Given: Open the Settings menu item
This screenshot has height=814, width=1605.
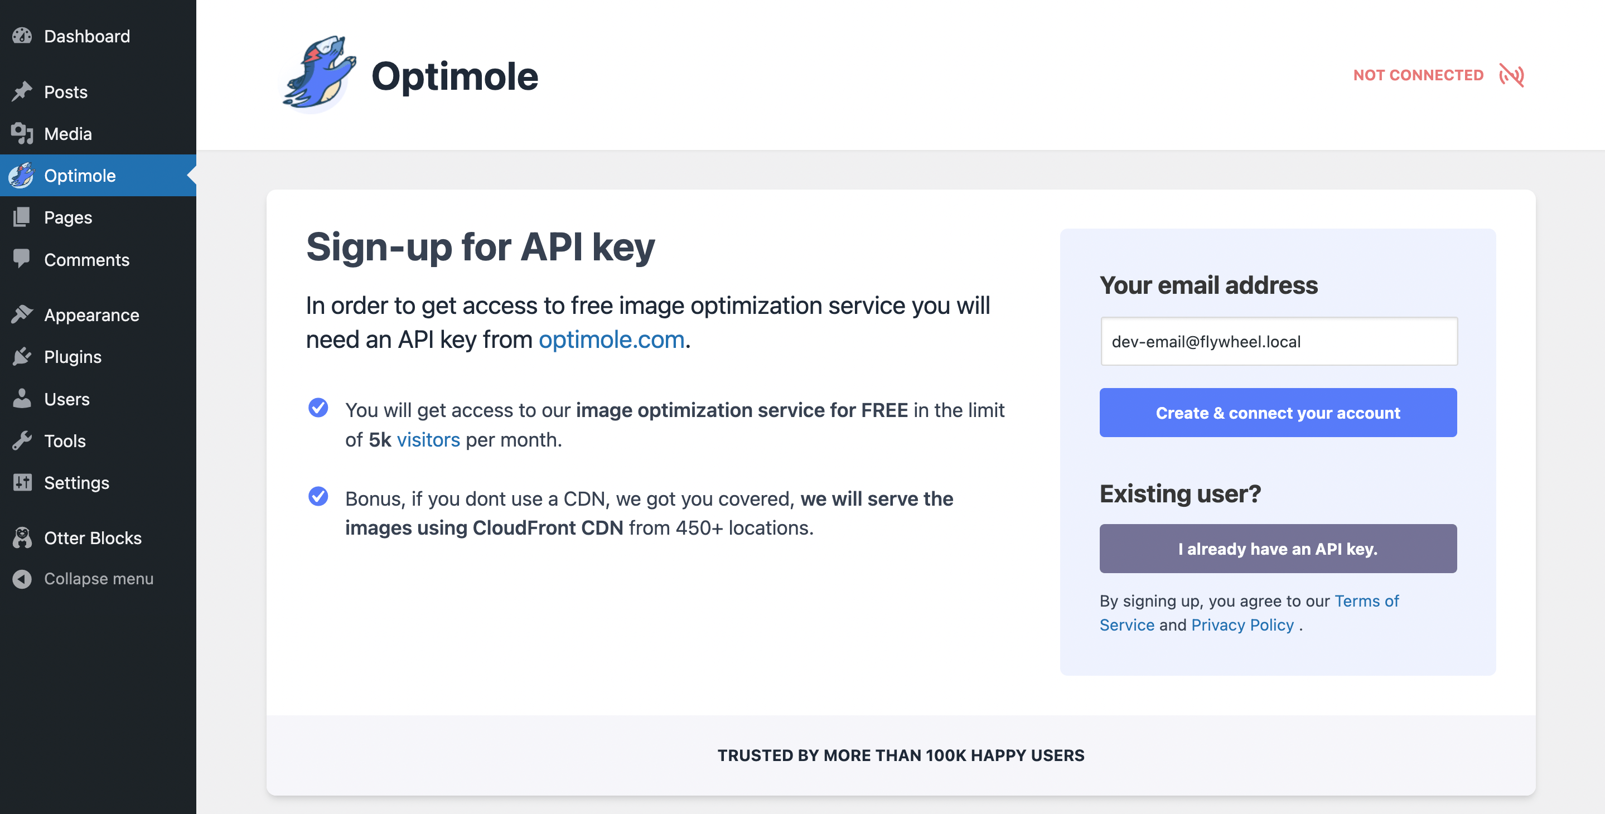Looking at the screenshot, I should pos(76,483).
